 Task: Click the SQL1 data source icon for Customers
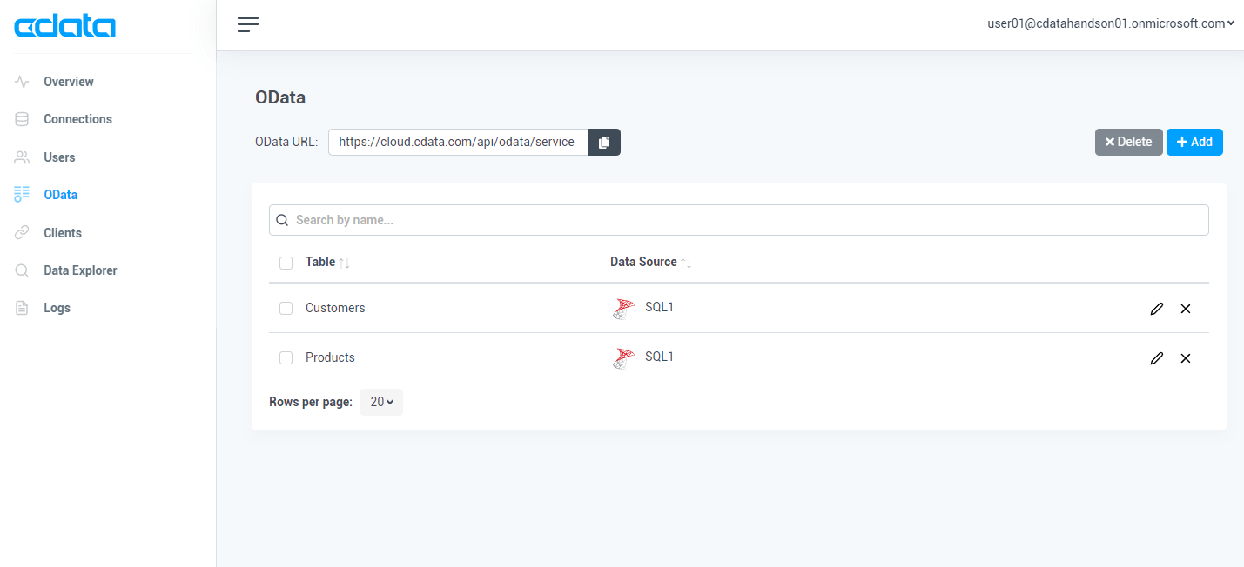tap(623, 309)
